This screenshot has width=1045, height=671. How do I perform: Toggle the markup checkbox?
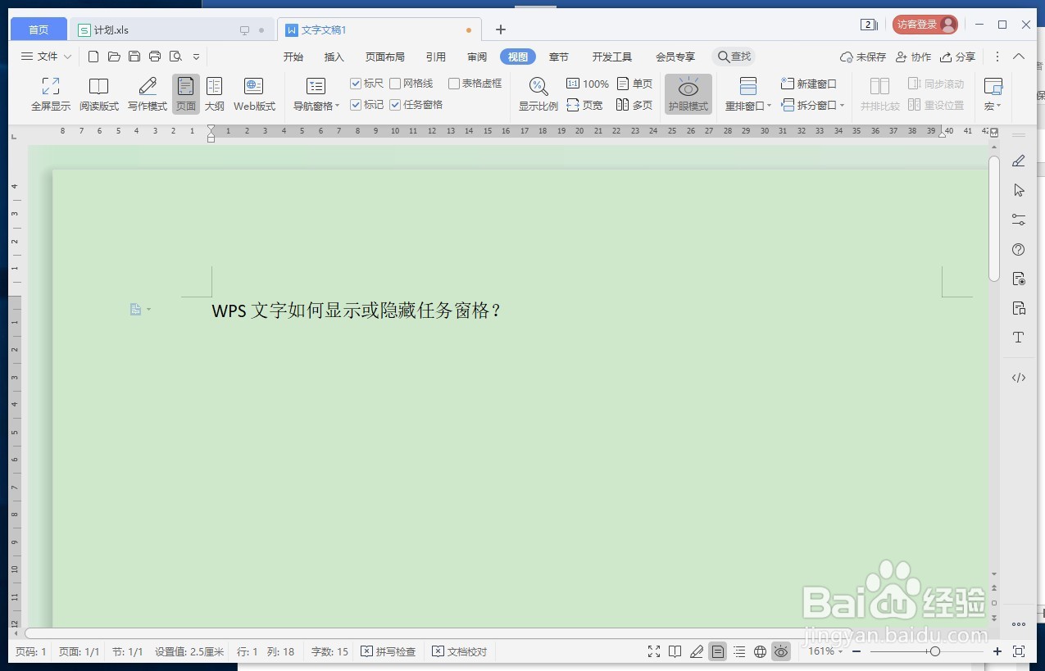pyautogui.click(x=367, y=104)
